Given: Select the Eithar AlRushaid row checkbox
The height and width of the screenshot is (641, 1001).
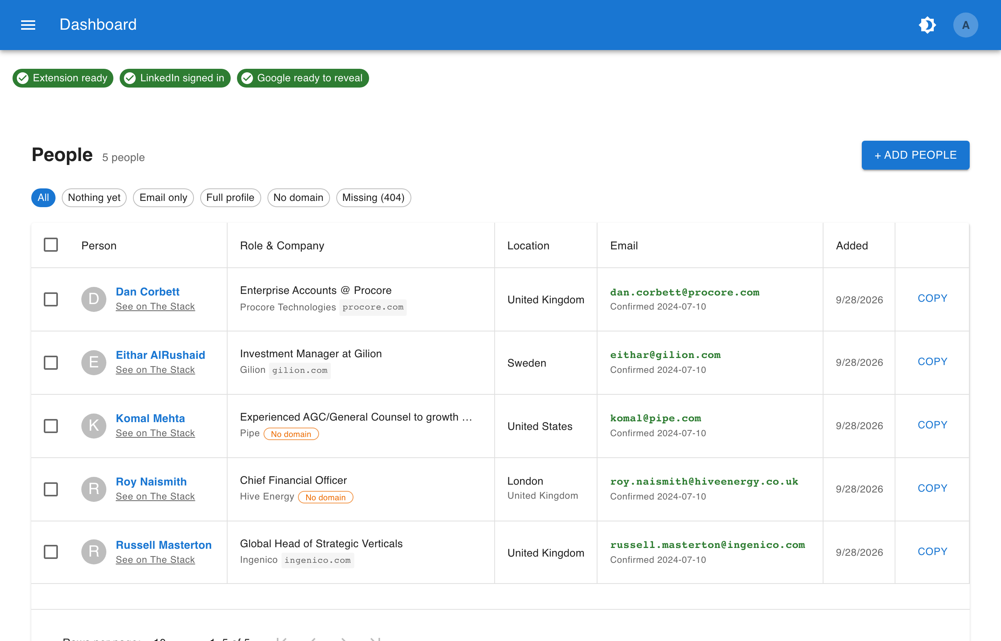Looking at the screenshot, I should 51,363.
